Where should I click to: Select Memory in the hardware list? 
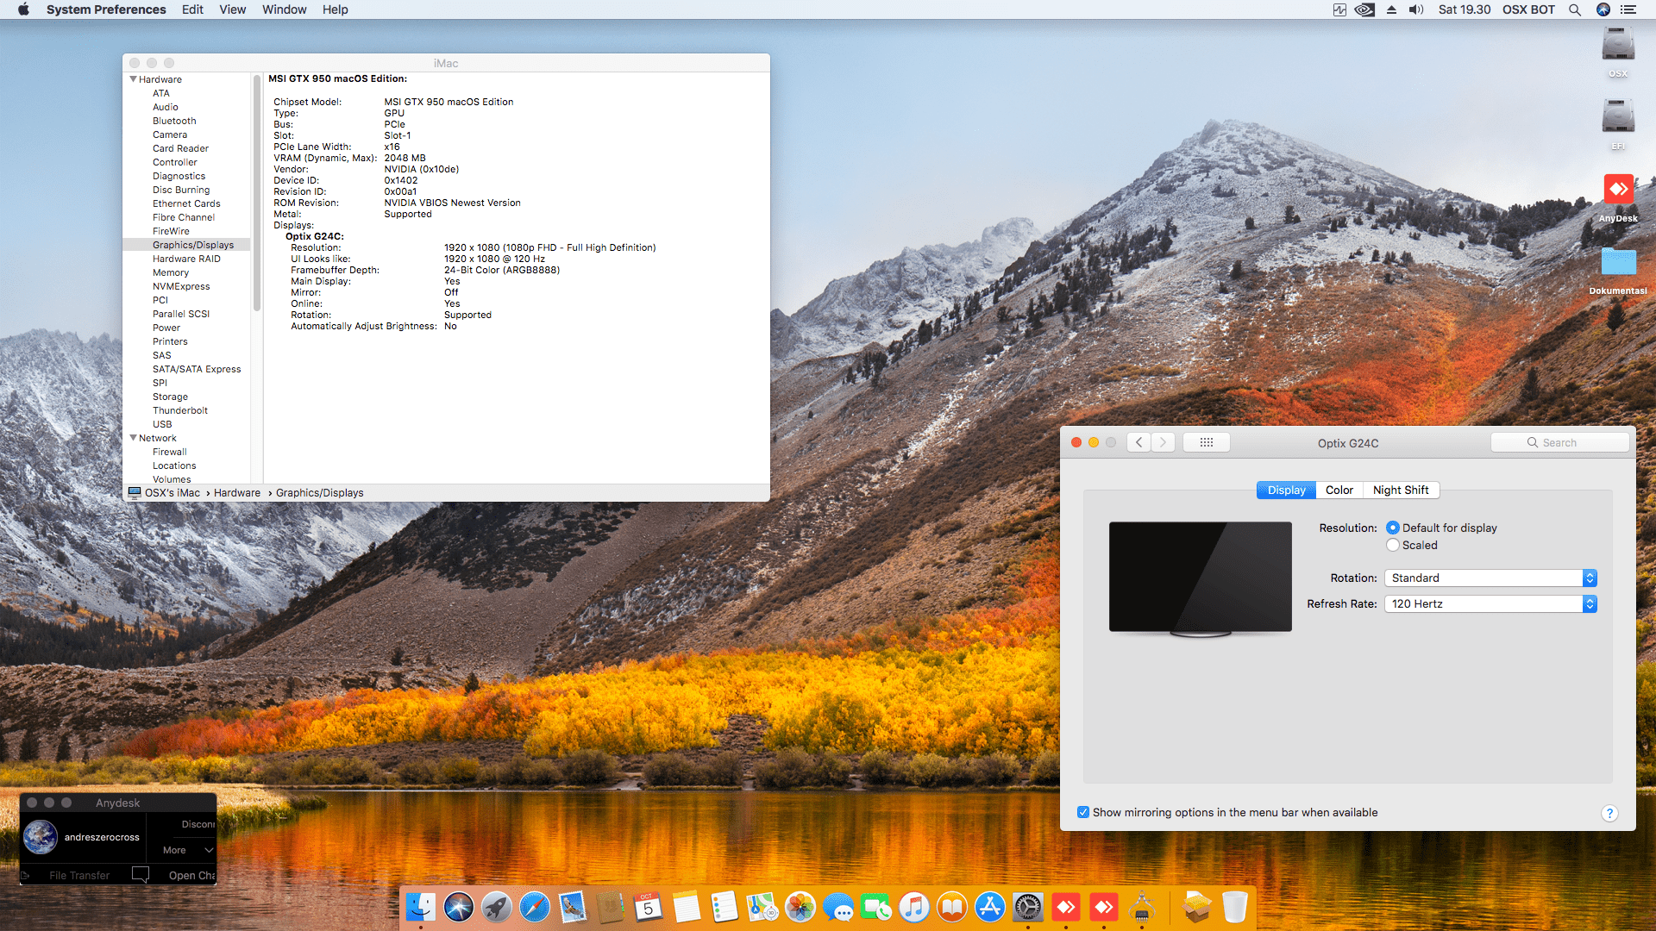(171, 272)
